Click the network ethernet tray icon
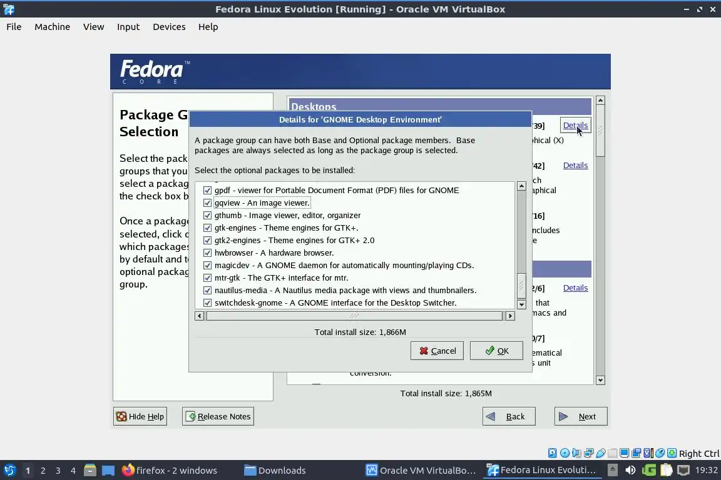The image size is (721, 480). [x=683, y=470]
